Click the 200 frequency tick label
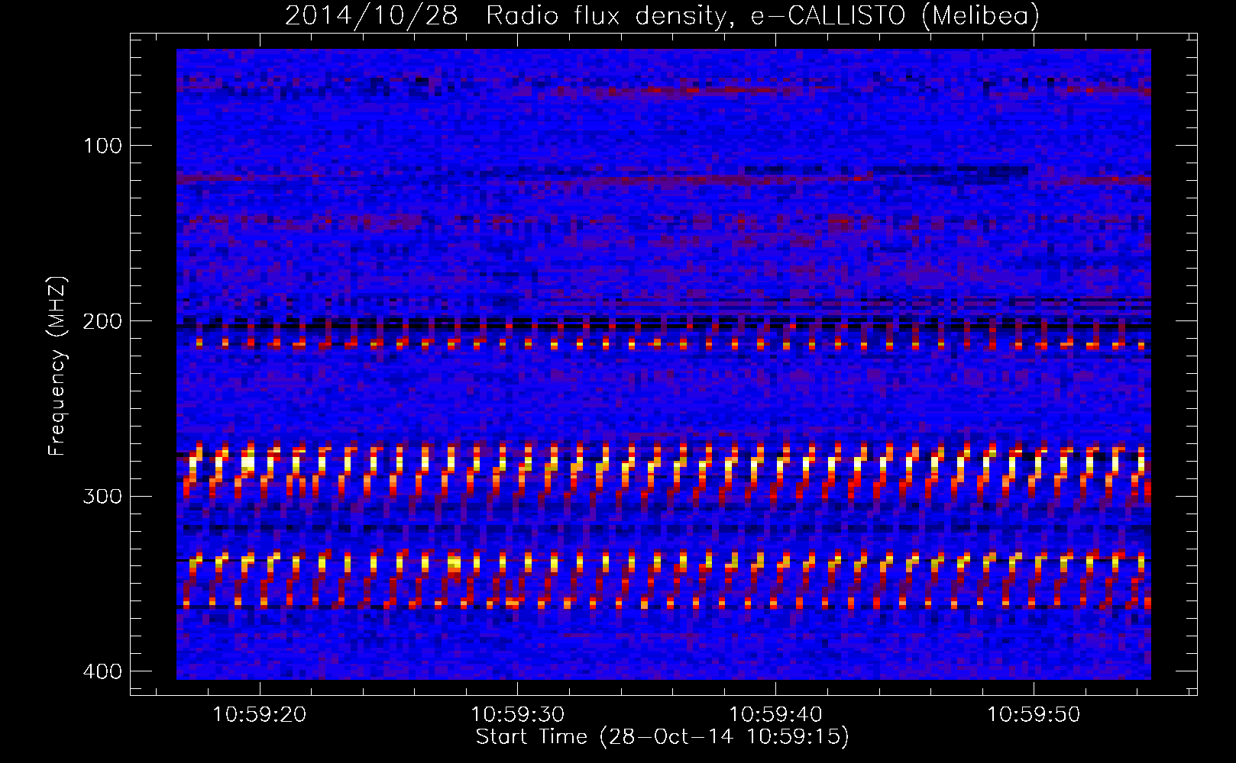Image resolution: width=1236 pixels, height=763 pixels. (x=102, y=321)
